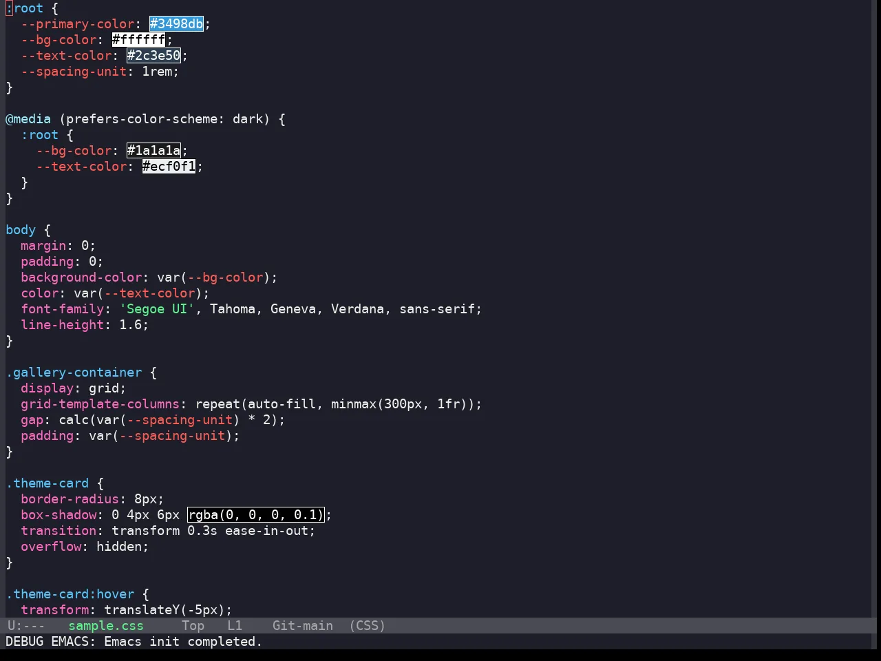Click the 'Segoe UI' string

click(x=157, y=309)
